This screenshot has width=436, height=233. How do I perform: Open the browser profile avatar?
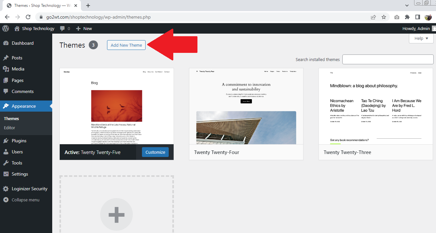pyautogui.click(x=428, y=17)
